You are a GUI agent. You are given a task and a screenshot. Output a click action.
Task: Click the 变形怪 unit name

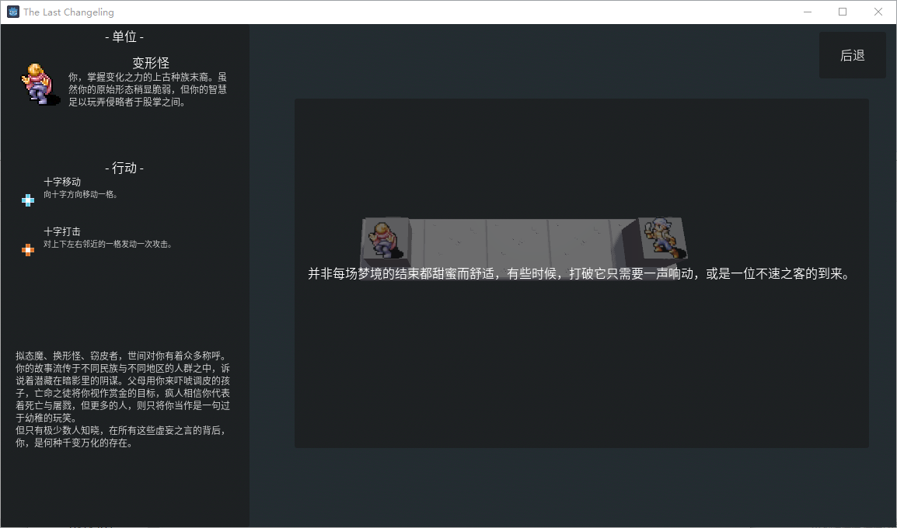[x=151, y=63]
